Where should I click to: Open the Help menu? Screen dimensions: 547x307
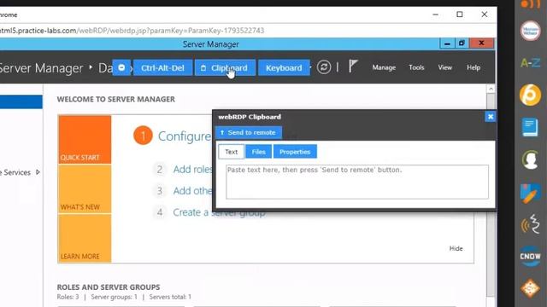tap(473, 67)
